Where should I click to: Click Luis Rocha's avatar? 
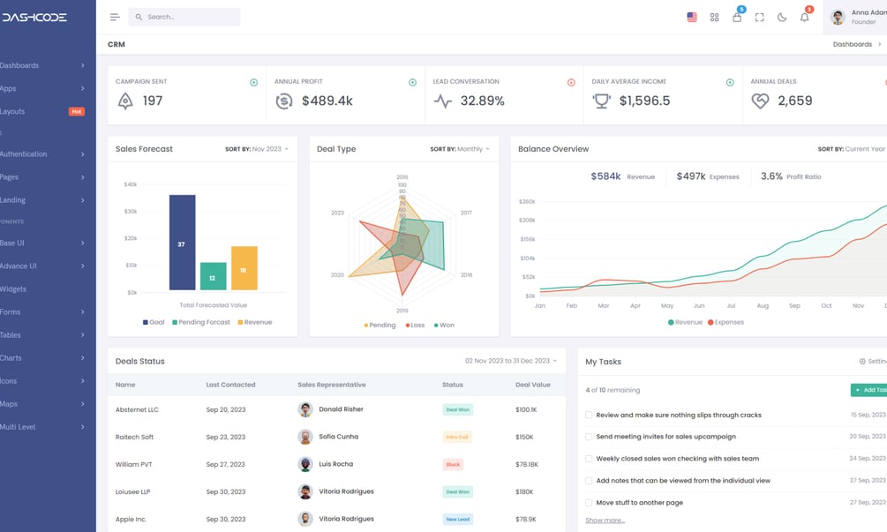(x=305, y=464)
